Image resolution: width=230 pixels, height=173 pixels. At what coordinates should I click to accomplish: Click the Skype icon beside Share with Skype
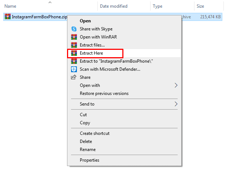[74, 29]
